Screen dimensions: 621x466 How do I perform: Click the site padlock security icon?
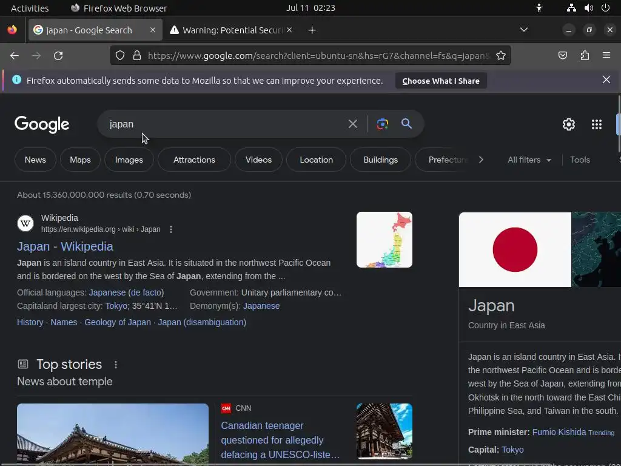pyautogui.click(x=137, y=55)
